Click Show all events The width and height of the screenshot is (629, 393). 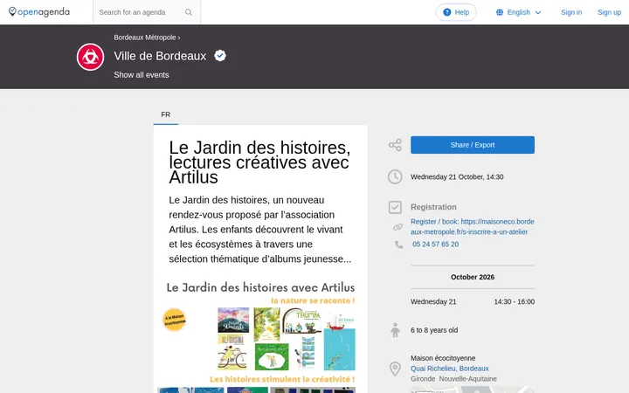[x=142, y=75]
